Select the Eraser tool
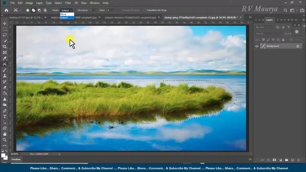Screen dimensions: 306x172 (4, 87)
